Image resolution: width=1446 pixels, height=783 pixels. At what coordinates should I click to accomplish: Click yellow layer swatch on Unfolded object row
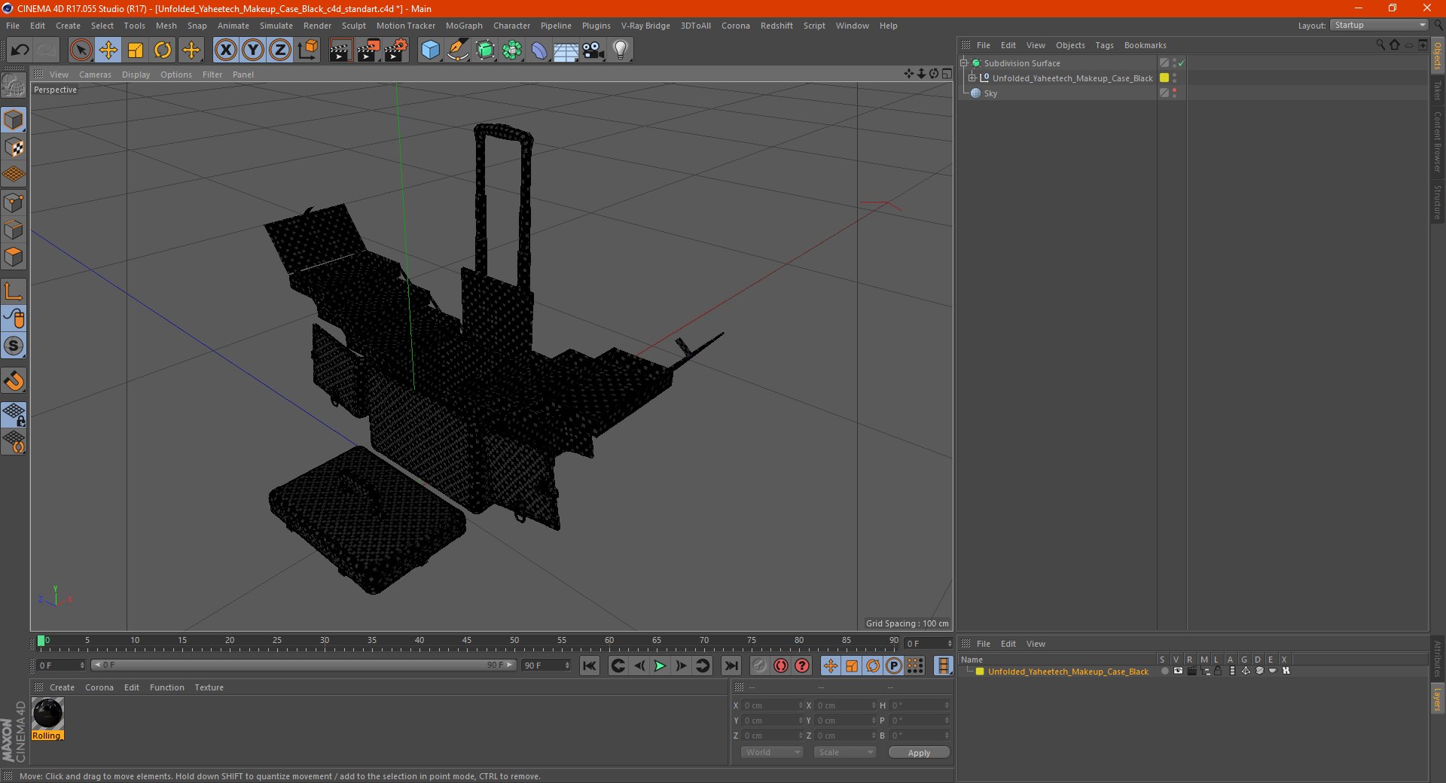tap(1164, 78)
